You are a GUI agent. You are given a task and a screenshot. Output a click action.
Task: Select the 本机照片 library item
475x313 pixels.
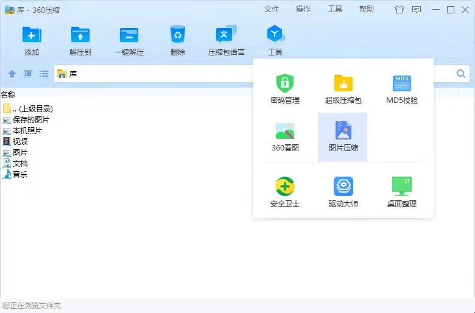pos(23,130)
